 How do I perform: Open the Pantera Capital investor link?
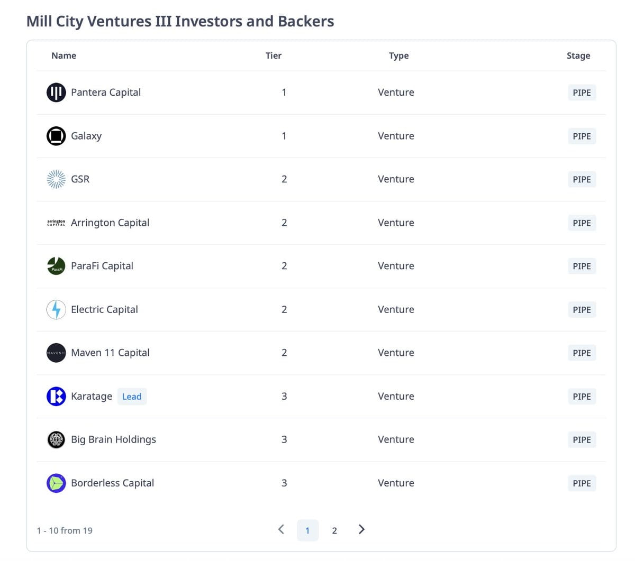[x=106, y=93]
